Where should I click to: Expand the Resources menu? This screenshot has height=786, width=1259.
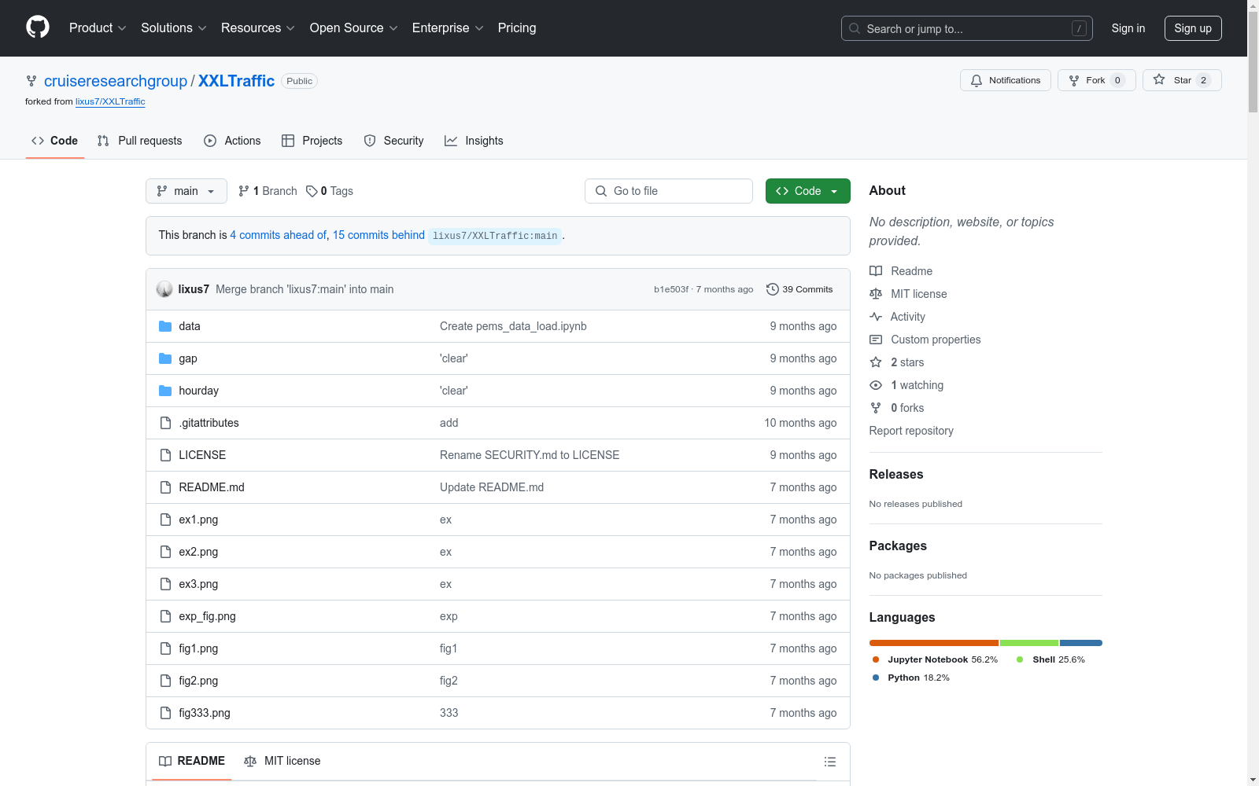click(x=258, y=28)
